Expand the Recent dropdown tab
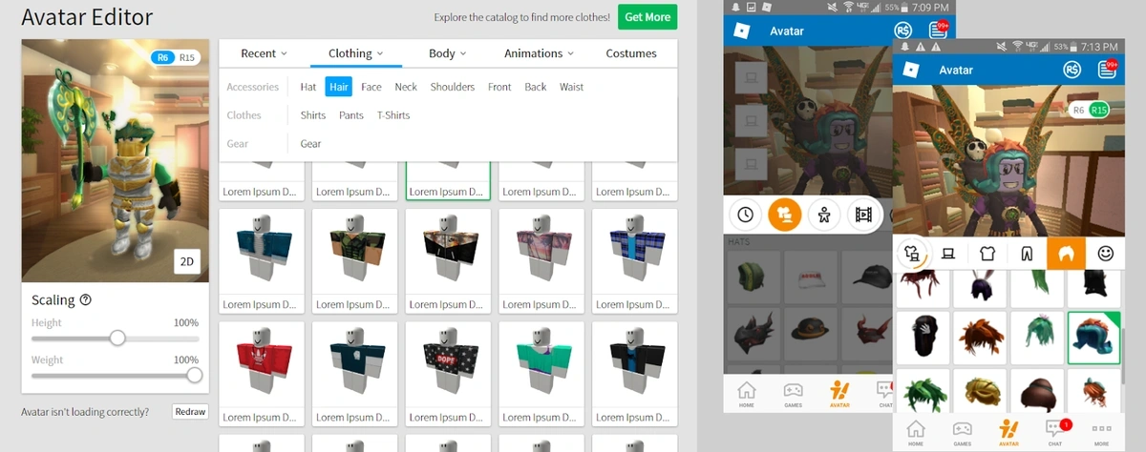The width and height of the screenshot is (1146, 452). coord(265,53)
